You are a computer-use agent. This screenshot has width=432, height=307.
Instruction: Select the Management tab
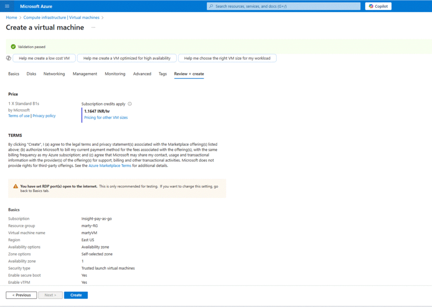(x=85, y=74)
